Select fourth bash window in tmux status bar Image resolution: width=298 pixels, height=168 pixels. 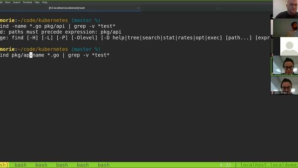pyautogui.click(x=83, y=165)
